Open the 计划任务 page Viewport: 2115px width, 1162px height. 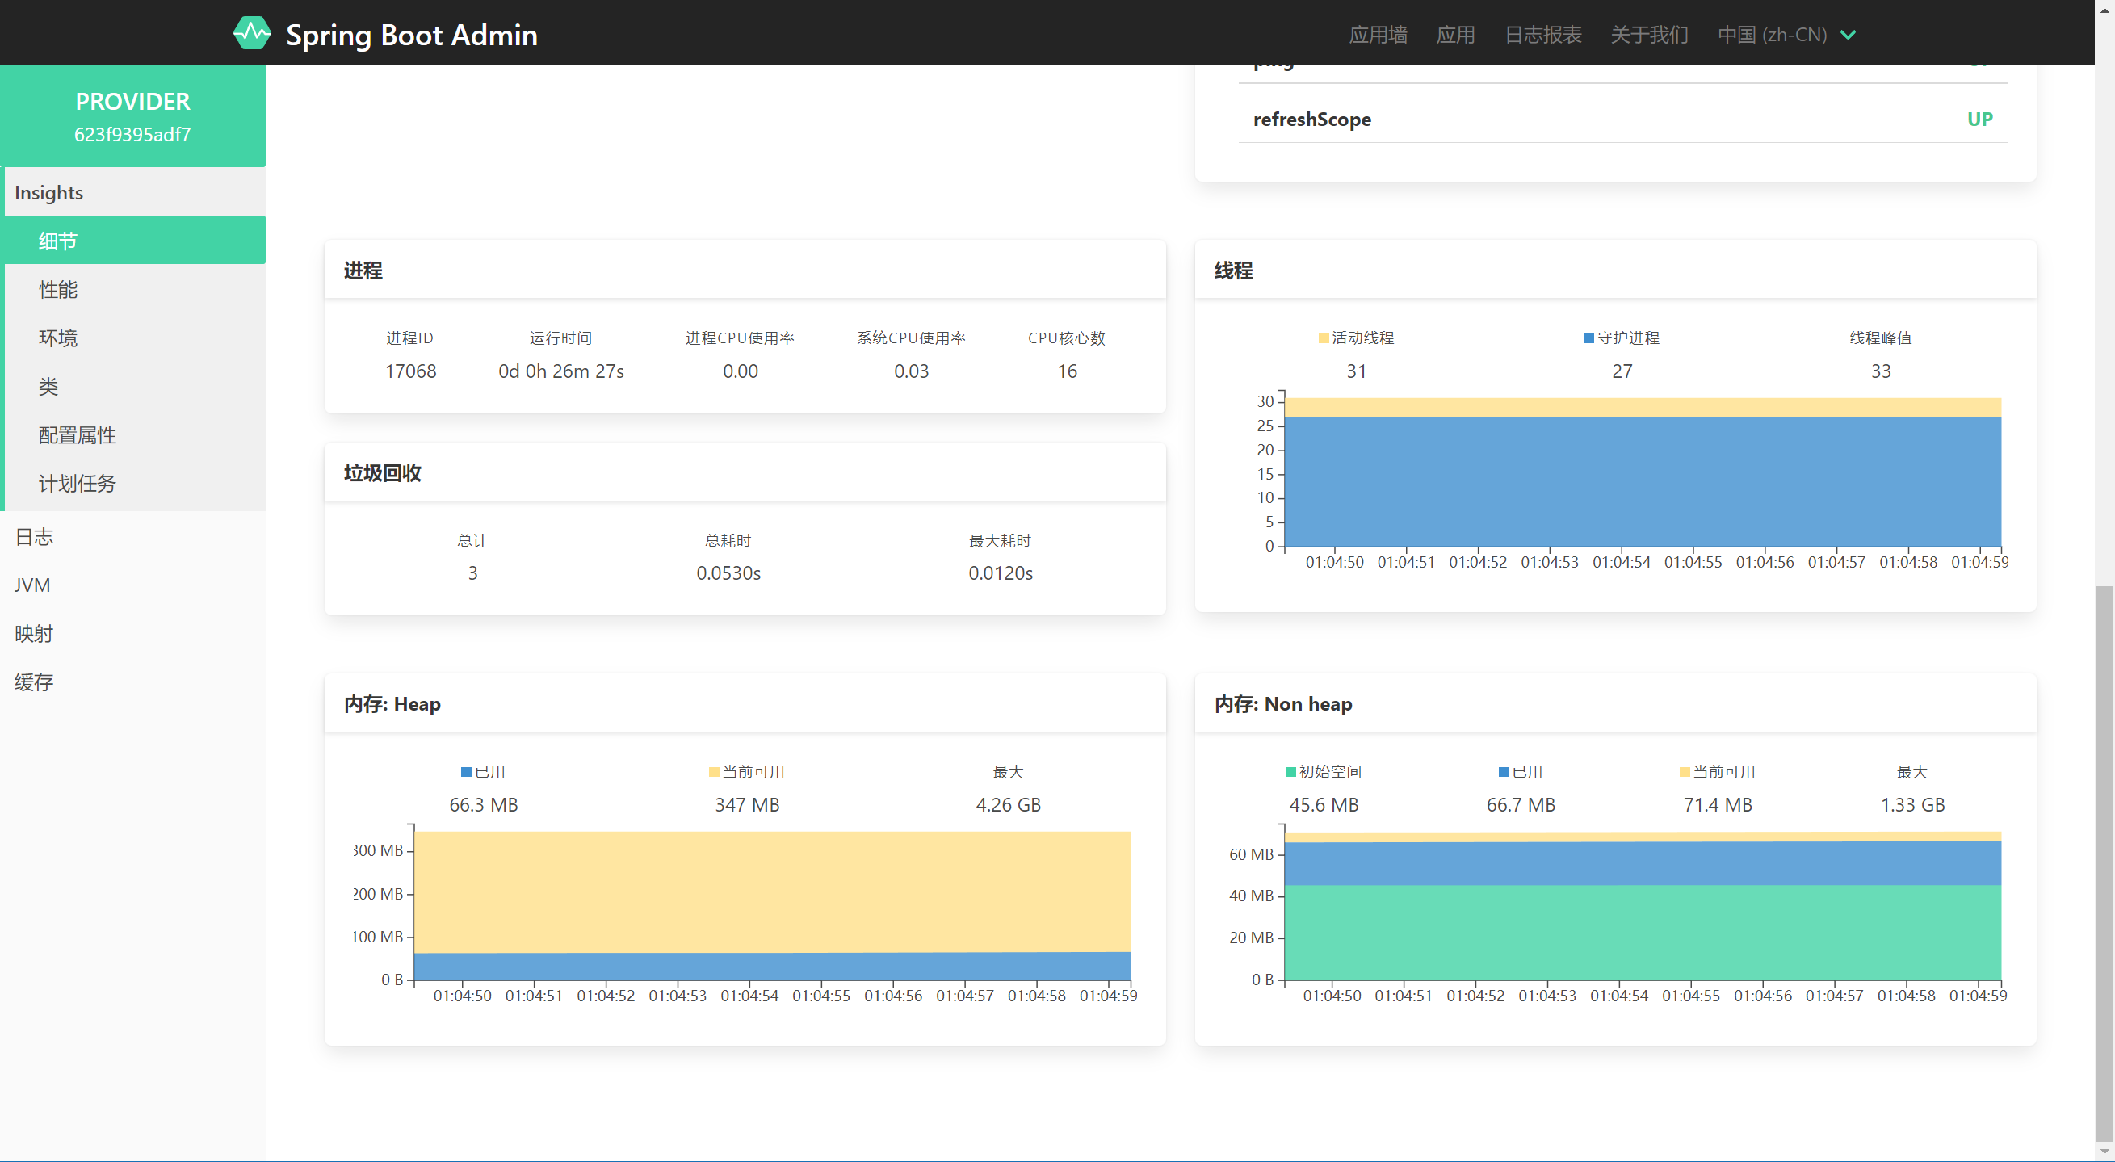[78, 483]
